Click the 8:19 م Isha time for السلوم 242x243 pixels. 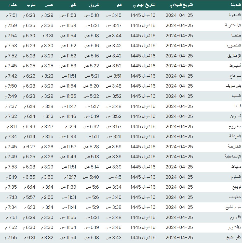pyautogui.click(x=11, y=177)
